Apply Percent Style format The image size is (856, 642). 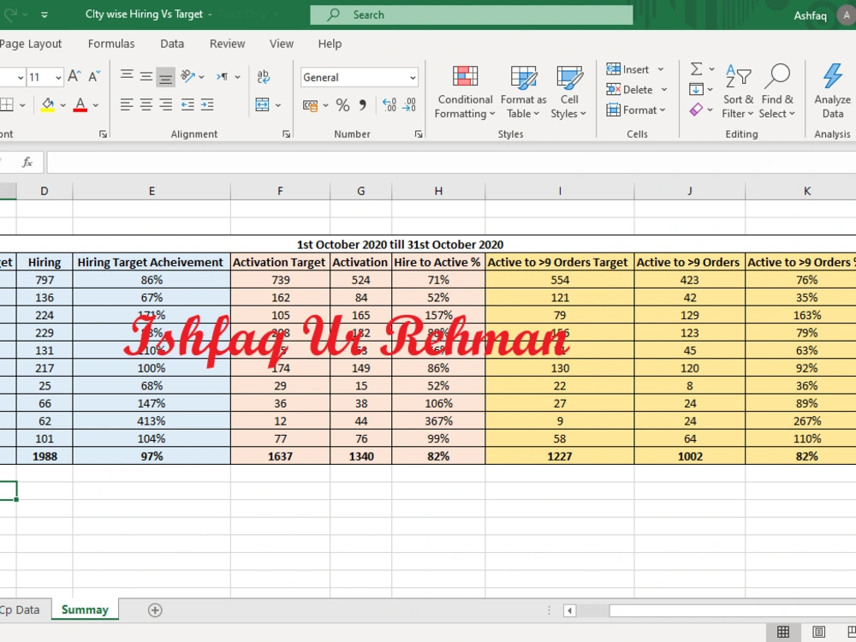coord(343,105)
